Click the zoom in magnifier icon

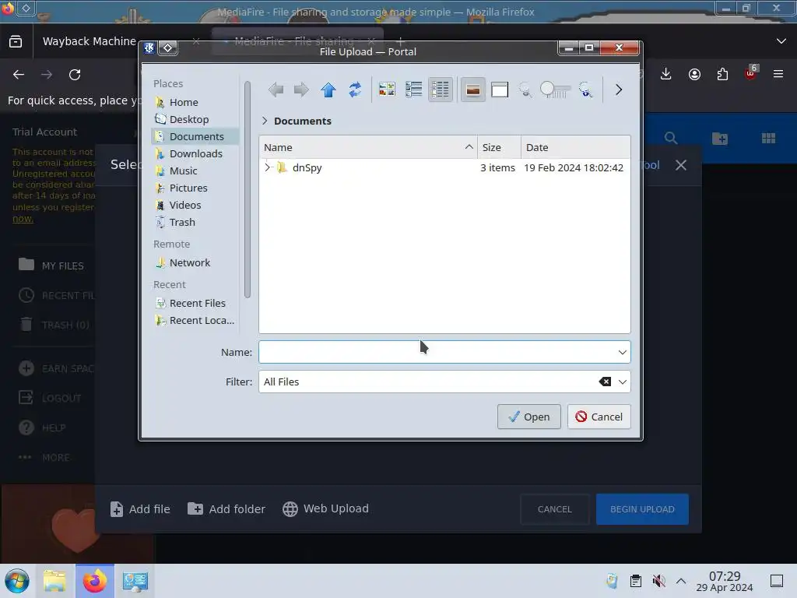coord(585,90)
